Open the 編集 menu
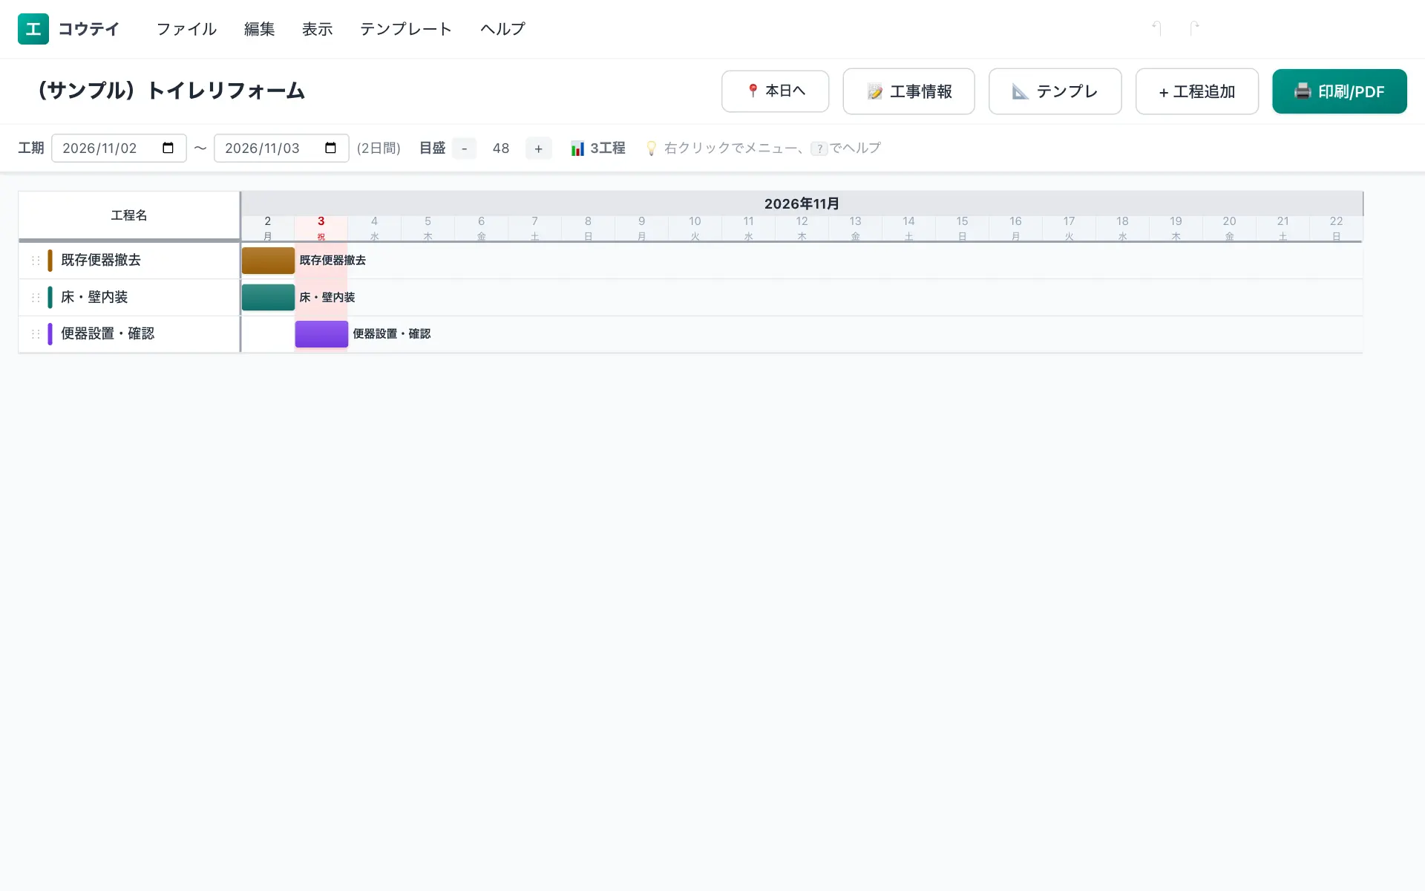 (260, 29)
